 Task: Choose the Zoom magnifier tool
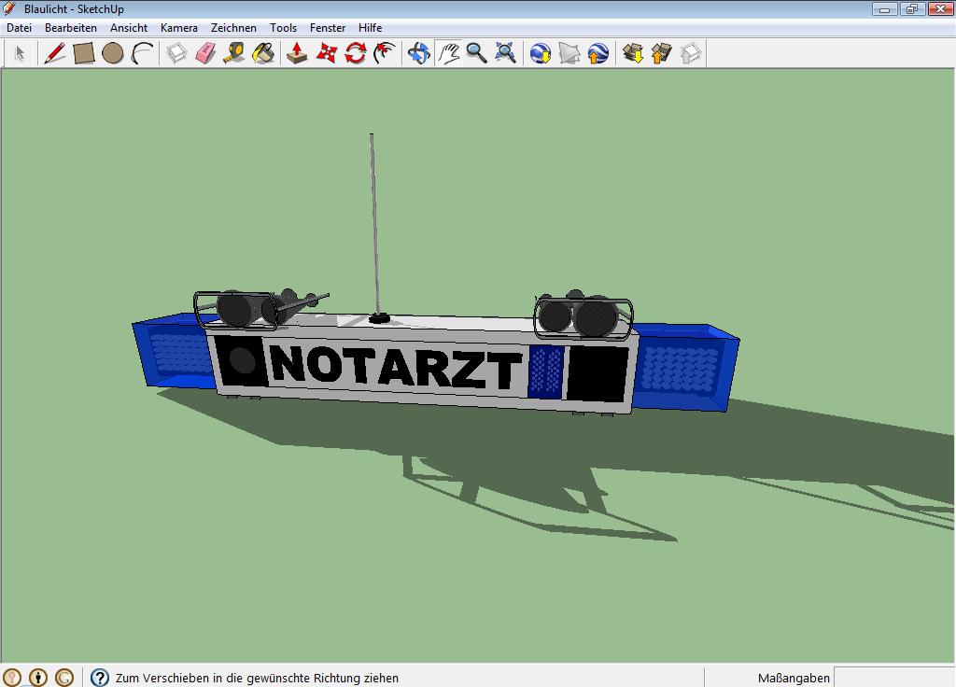[477, 53]
